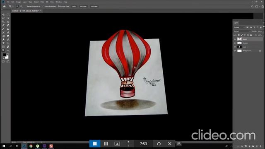Image resolution: width=265 pixels, height=149 pixels.
Task: Select the Path Selection tool
Action: (x=8, y=43)
